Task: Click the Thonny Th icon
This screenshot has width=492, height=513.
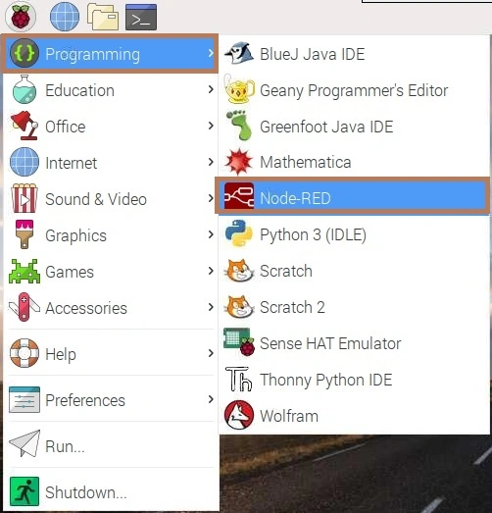Action: (239, 380)
